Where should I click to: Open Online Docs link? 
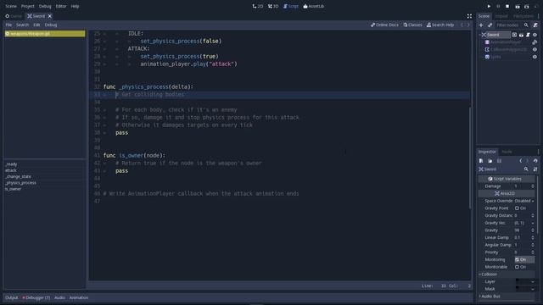tap(384, 25)
